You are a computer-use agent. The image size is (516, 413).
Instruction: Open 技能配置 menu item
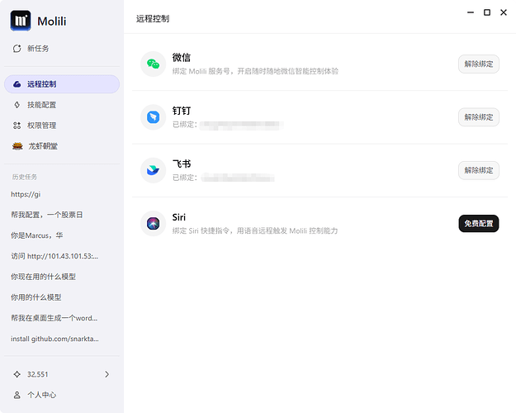[x=62, y=105]
